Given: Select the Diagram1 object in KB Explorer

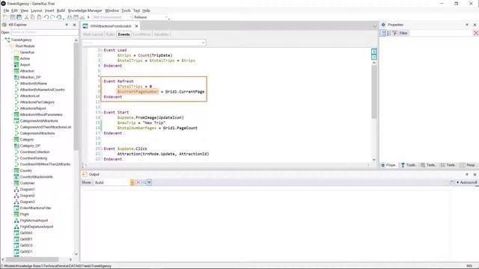Looking at the screenshot, I should coord(27,189).
